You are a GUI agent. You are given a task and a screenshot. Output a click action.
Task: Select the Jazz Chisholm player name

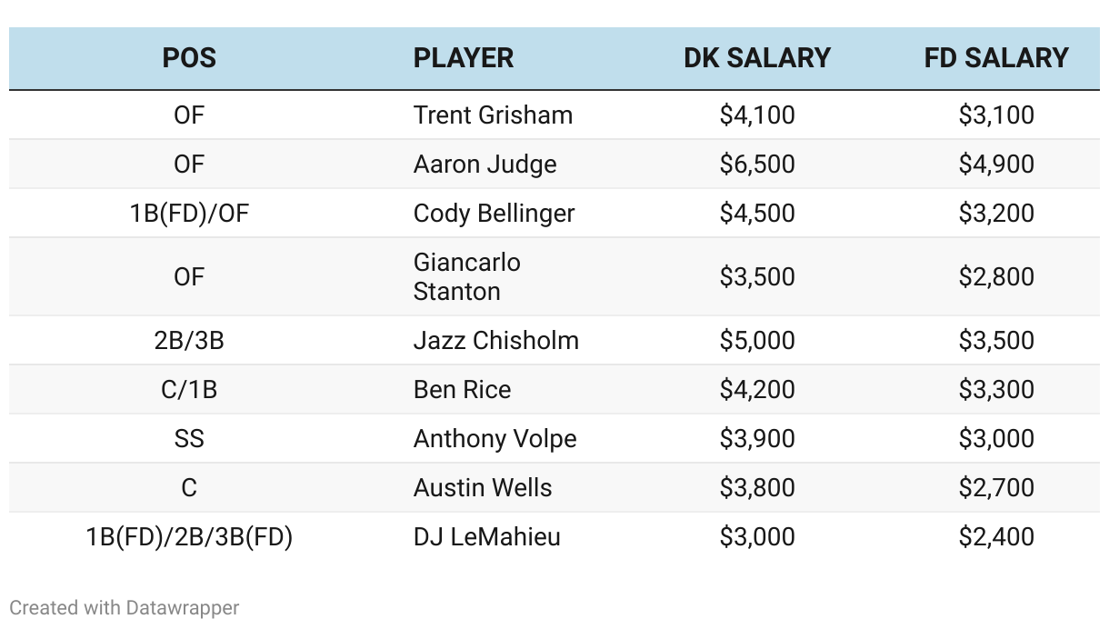click(x=495, y=341)
